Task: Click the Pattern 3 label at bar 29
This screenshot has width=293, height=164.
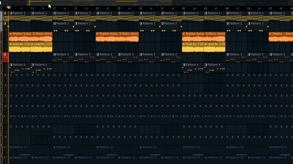Action: click(x=127, y=55)
